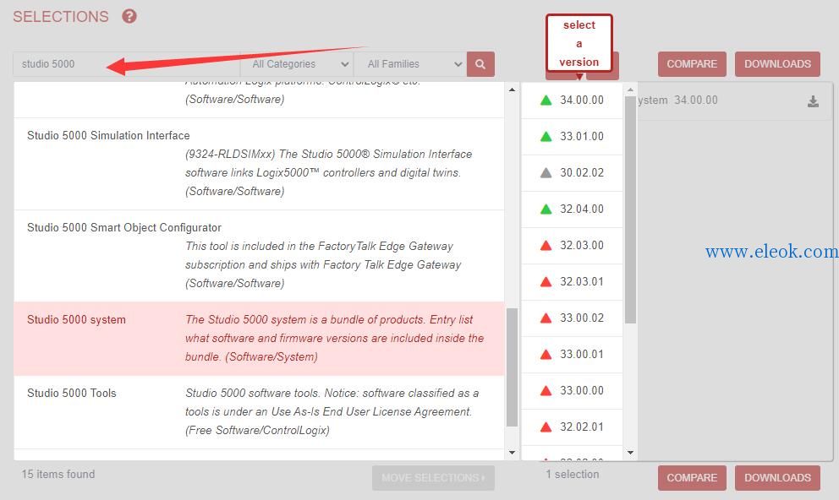
Task: Click the product list scrollbar thumb
Action: click(512, 367)
